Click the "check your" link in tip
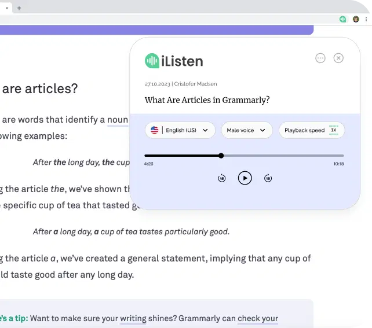 258,318
